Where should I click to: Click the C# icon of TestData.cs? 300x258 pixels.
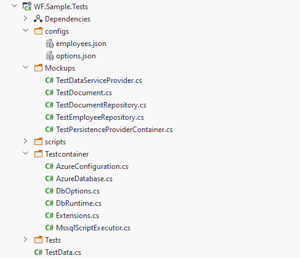tap(38, 252)
